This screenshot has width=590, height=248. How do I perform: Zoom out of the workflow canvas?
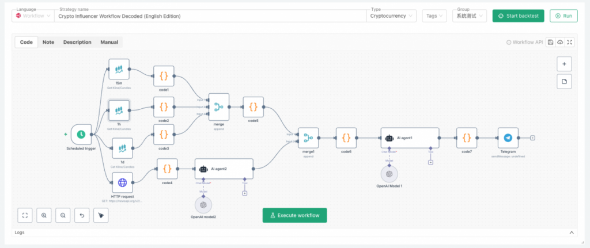(62, 215)
